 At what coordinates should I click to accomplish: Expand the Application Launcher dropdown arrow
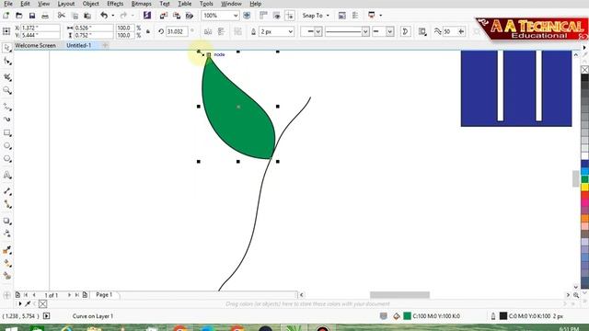point(380,16)
